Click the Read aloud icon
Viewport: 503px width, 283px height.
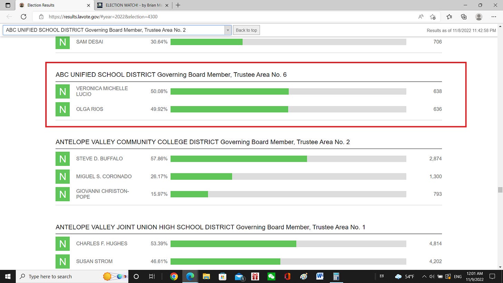coord(421,17)
